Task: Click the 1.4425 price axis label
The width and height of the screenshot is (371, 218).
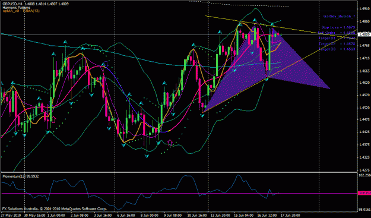Action: (x=364, y=132)
